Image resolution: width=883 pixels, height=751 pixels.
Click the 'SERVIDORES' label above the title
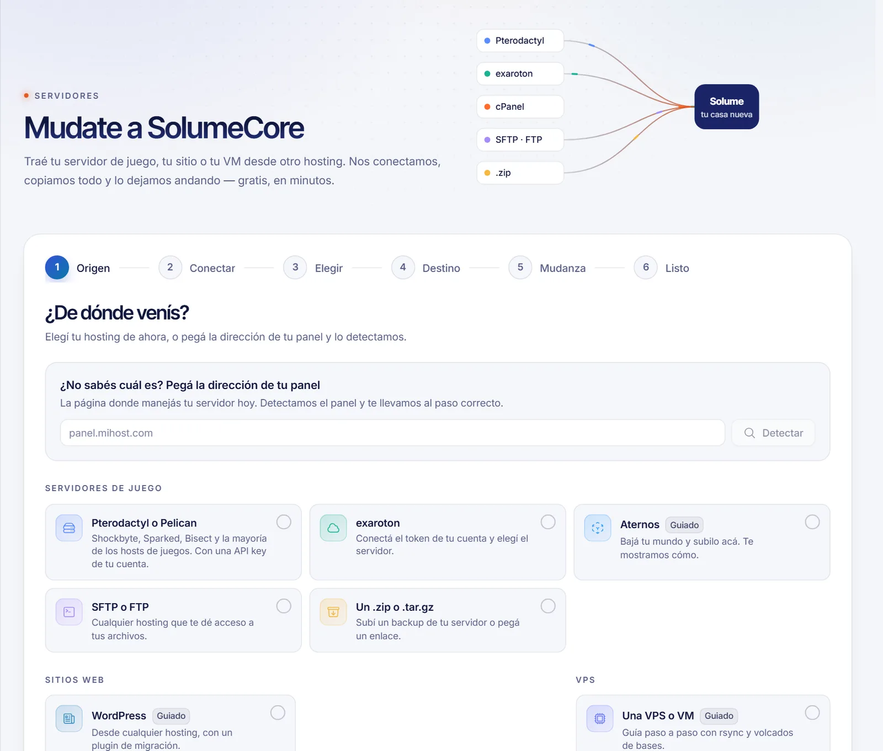point(67,96)
